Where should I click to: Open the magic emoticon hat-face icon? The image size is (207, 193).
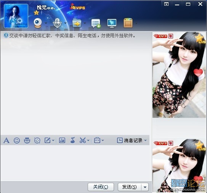coord(27,141)
